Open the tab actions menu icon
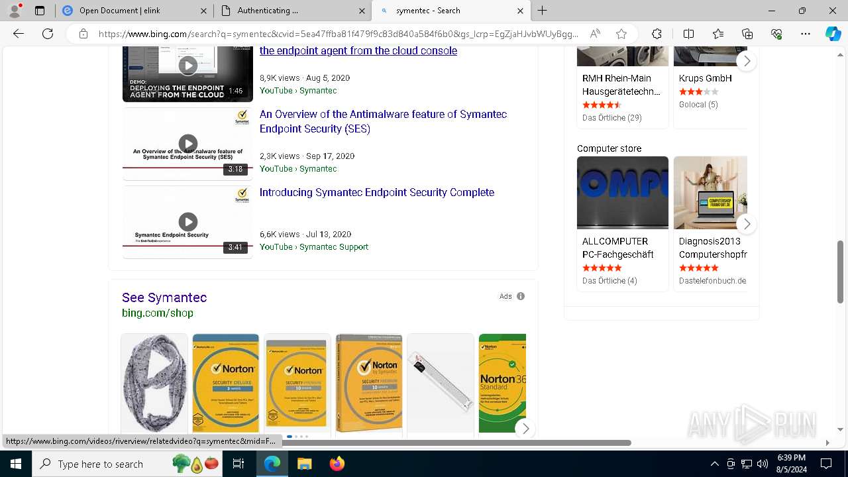 click(40, 11)
